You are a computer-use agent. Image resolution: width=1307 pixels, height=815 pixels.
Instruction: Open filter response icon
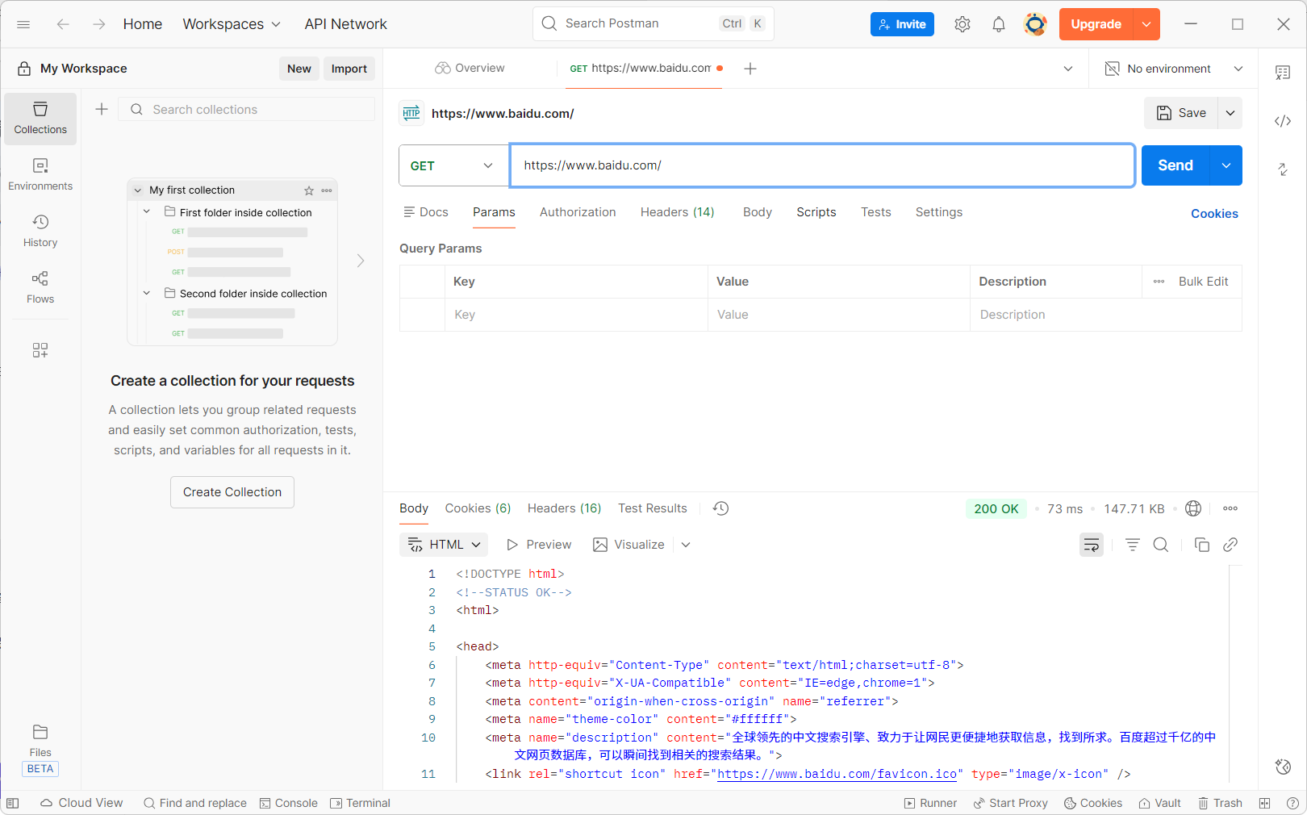pyautogui.click(x=1133, y=545)
